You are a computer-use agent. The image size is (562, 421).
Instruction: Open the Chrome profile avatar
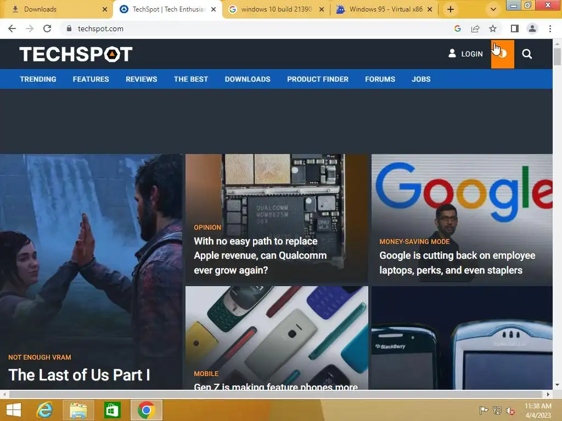pos(532,29)
